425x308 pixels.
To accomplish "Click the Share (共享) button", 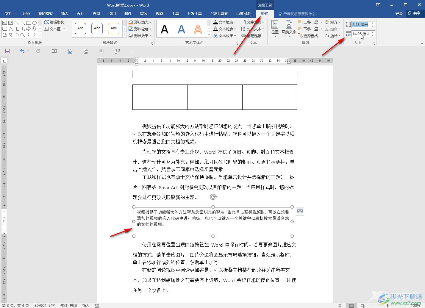I will pyautogui.click(x=414, y=14).
